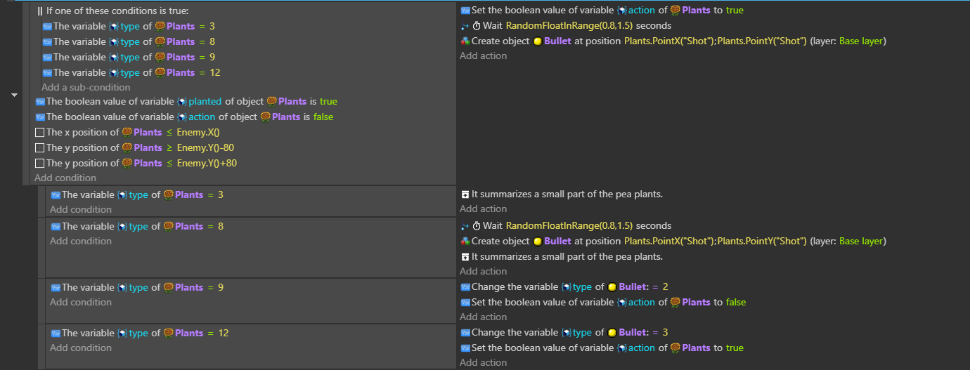The height and width of the screenshot is (370, 970).
Task: Click the position icon of 'Enemy.Y()-80' condition
Action: click(39, 148)
